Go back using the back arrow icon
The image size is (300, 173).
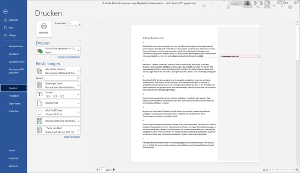click(x=6, y=12)
